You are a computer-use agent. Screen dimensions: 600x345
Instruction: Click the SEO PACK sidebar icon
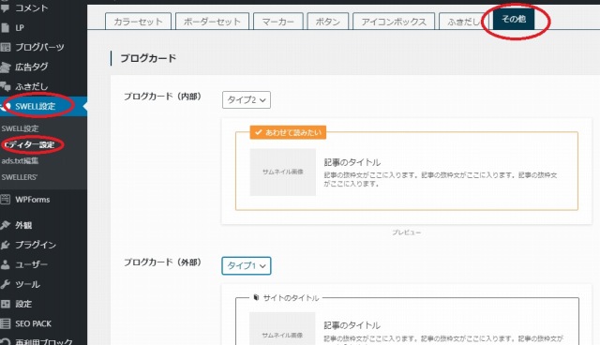tap(5, 323)
